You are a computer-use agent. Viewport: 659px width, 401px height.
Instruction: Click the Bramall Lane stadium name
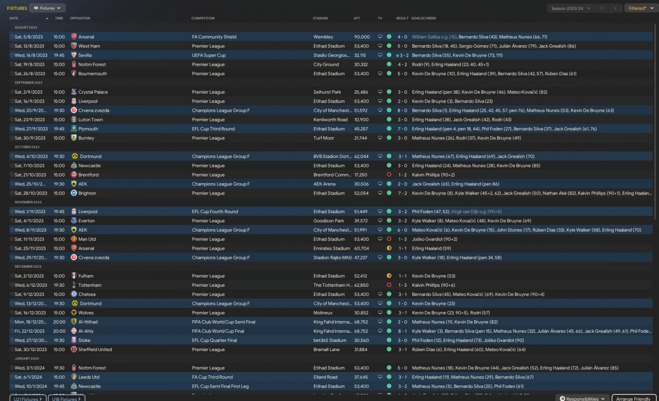click(326, 350)
